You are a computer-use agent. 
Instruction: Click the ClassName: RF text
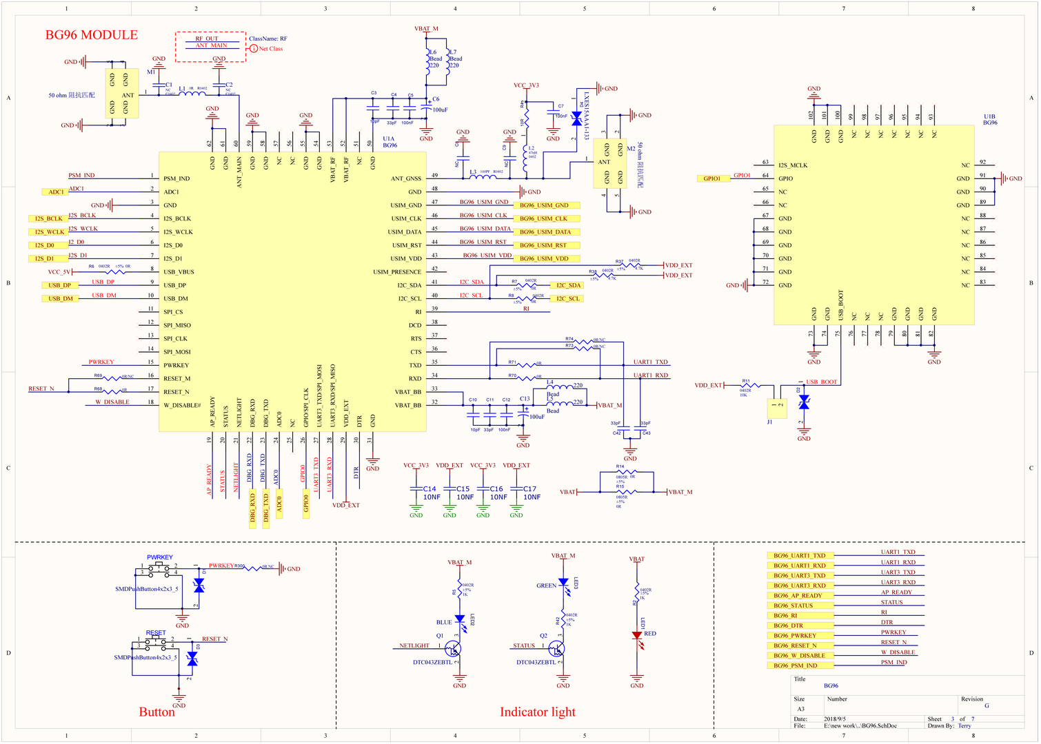[268, 39]
